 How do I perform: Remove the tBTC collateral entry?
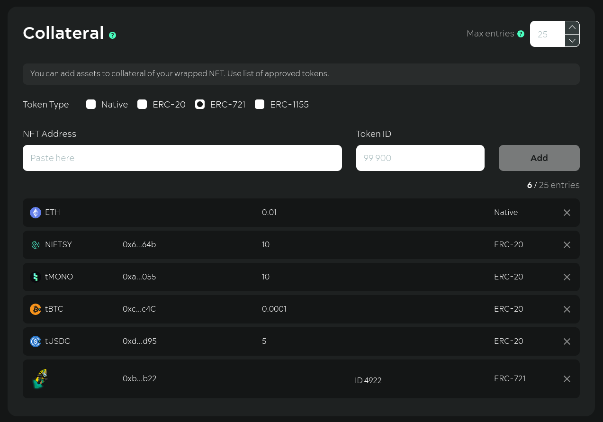(x=567, y=309)
